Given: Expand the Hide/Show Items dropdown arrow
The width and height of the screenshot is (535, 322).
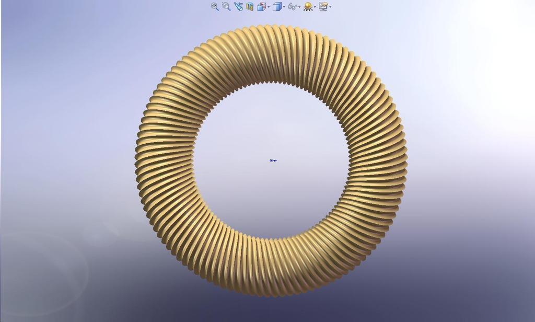Looking at the screenshot, I should pos(299,7).
